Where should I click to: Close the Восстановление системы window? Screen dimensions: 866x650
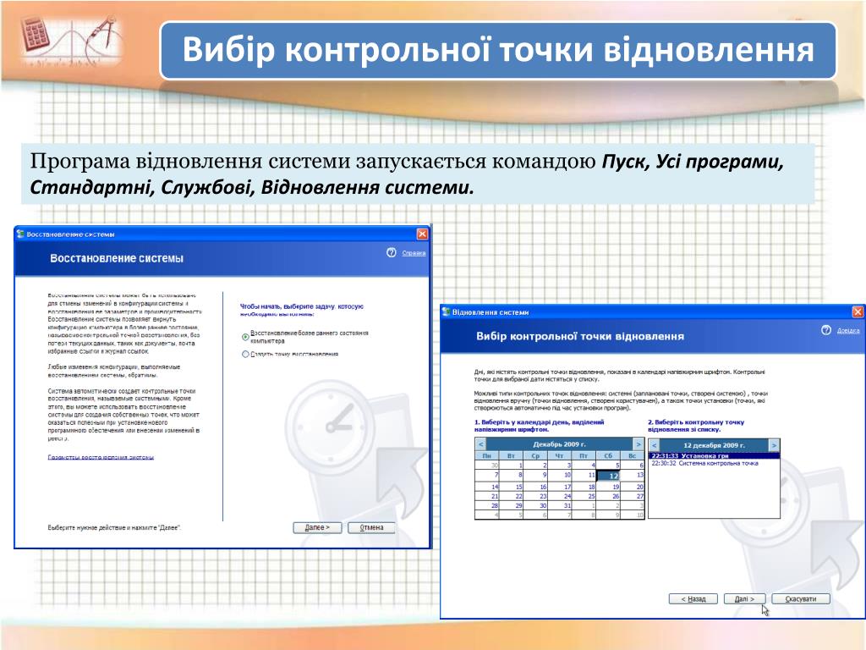[422, 234]
